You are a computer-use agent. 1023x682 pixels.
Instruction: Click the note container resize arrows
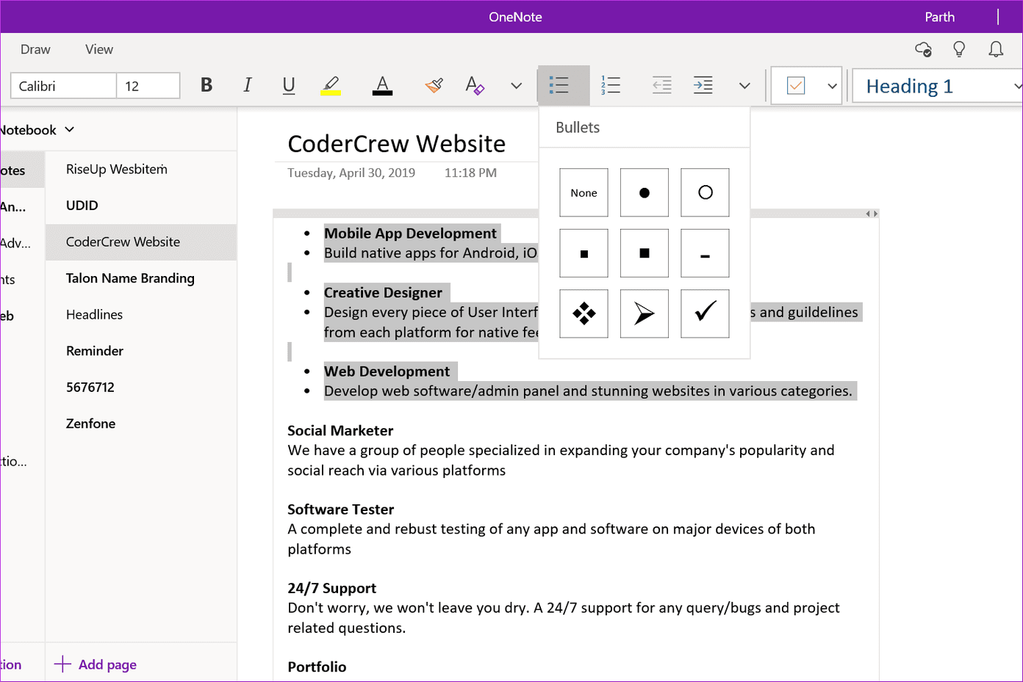tap(872, 214)
